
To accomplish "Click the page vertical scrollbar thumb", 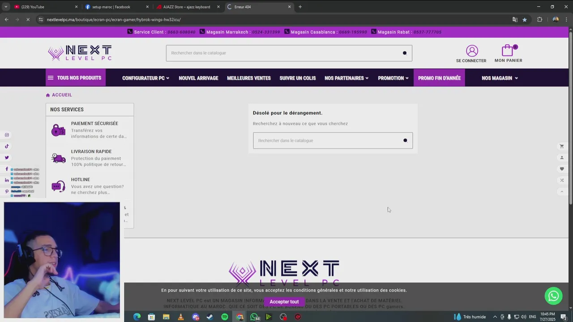I will click(x=570, y=119).
